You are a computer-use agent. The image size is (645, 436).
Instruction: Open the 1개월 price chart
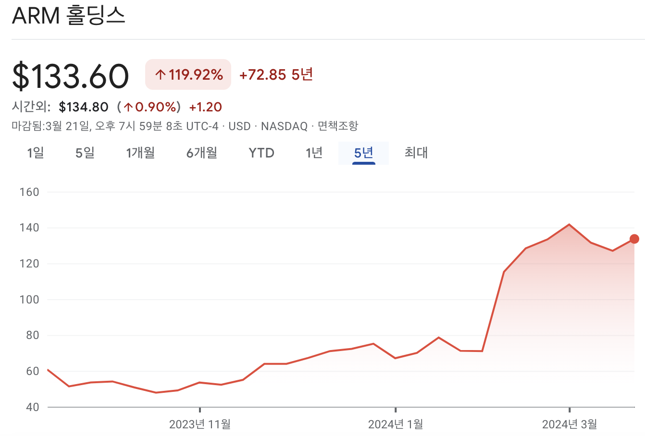click(x=140, y=152)
